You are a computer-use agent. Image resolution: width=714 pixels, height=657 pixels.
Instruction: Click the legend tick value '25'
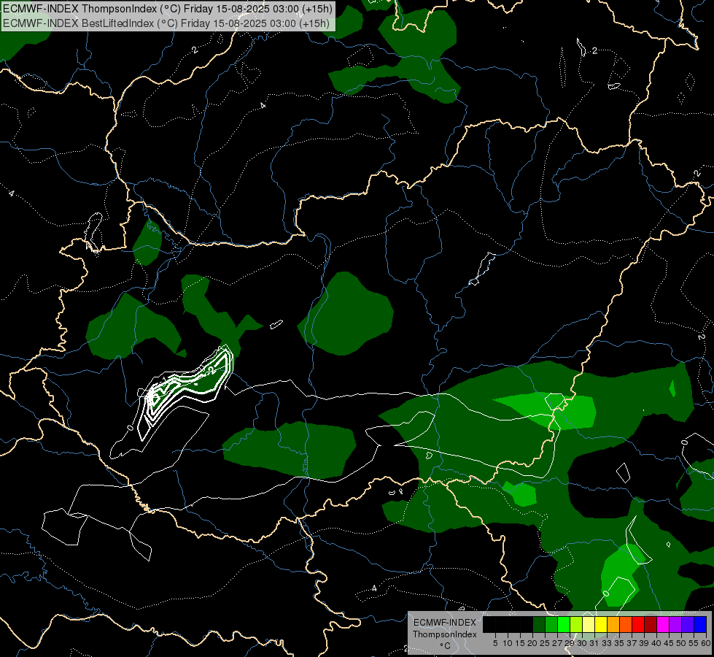click(545, 643)
